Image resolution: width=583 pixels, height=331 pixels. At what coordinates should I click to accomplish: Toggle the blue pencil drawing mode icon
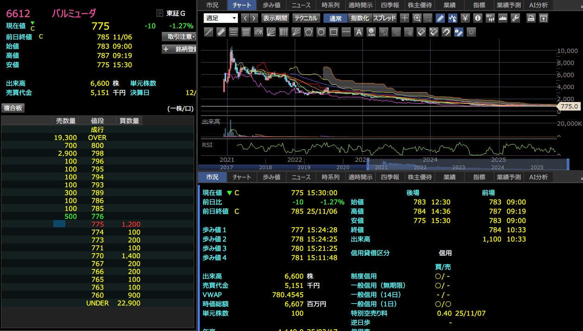[441, 18]
